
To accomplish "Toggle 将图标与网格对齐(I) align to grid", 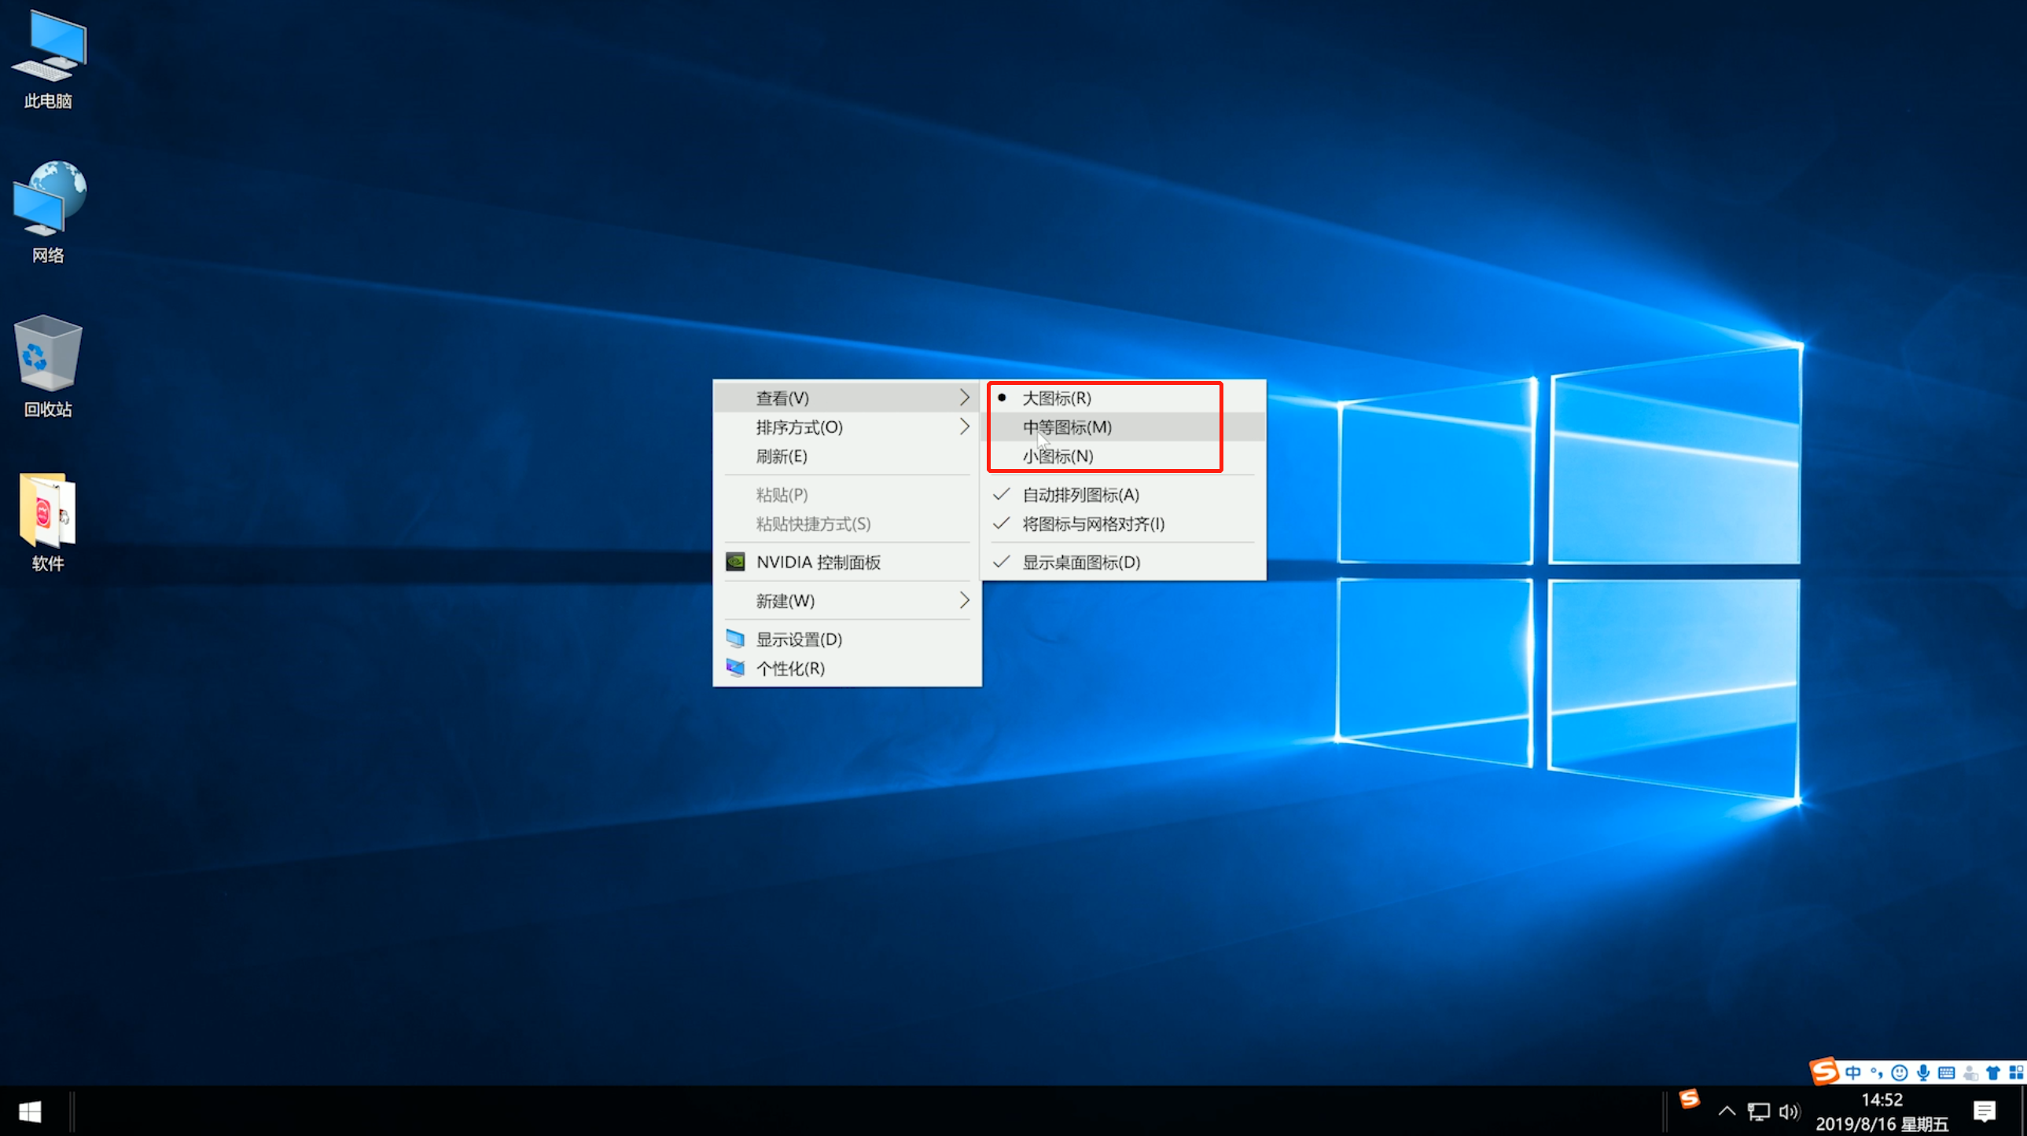I will point(1123,523).
